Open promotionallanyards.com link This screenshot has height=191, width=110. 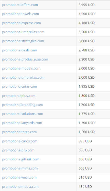coord(22,123)
